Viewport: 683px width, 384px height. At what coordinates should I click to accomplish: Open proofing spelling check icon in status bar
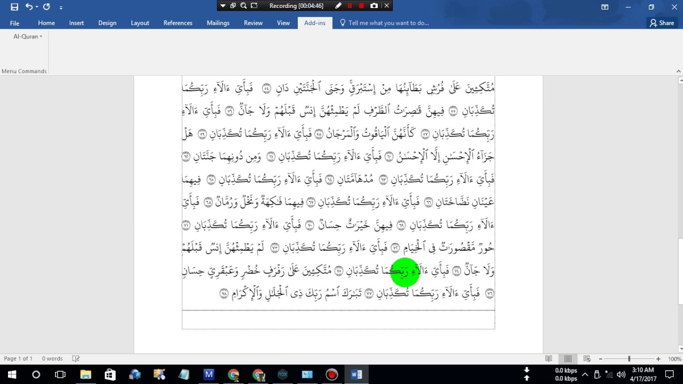point(76,358)
